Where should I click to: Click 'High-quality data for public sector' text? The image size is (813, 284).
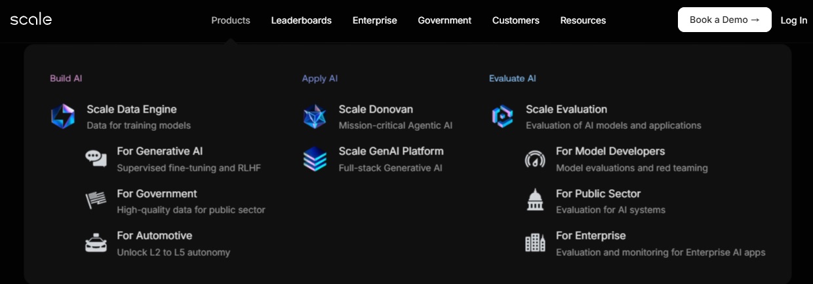[x=191, y=210]
